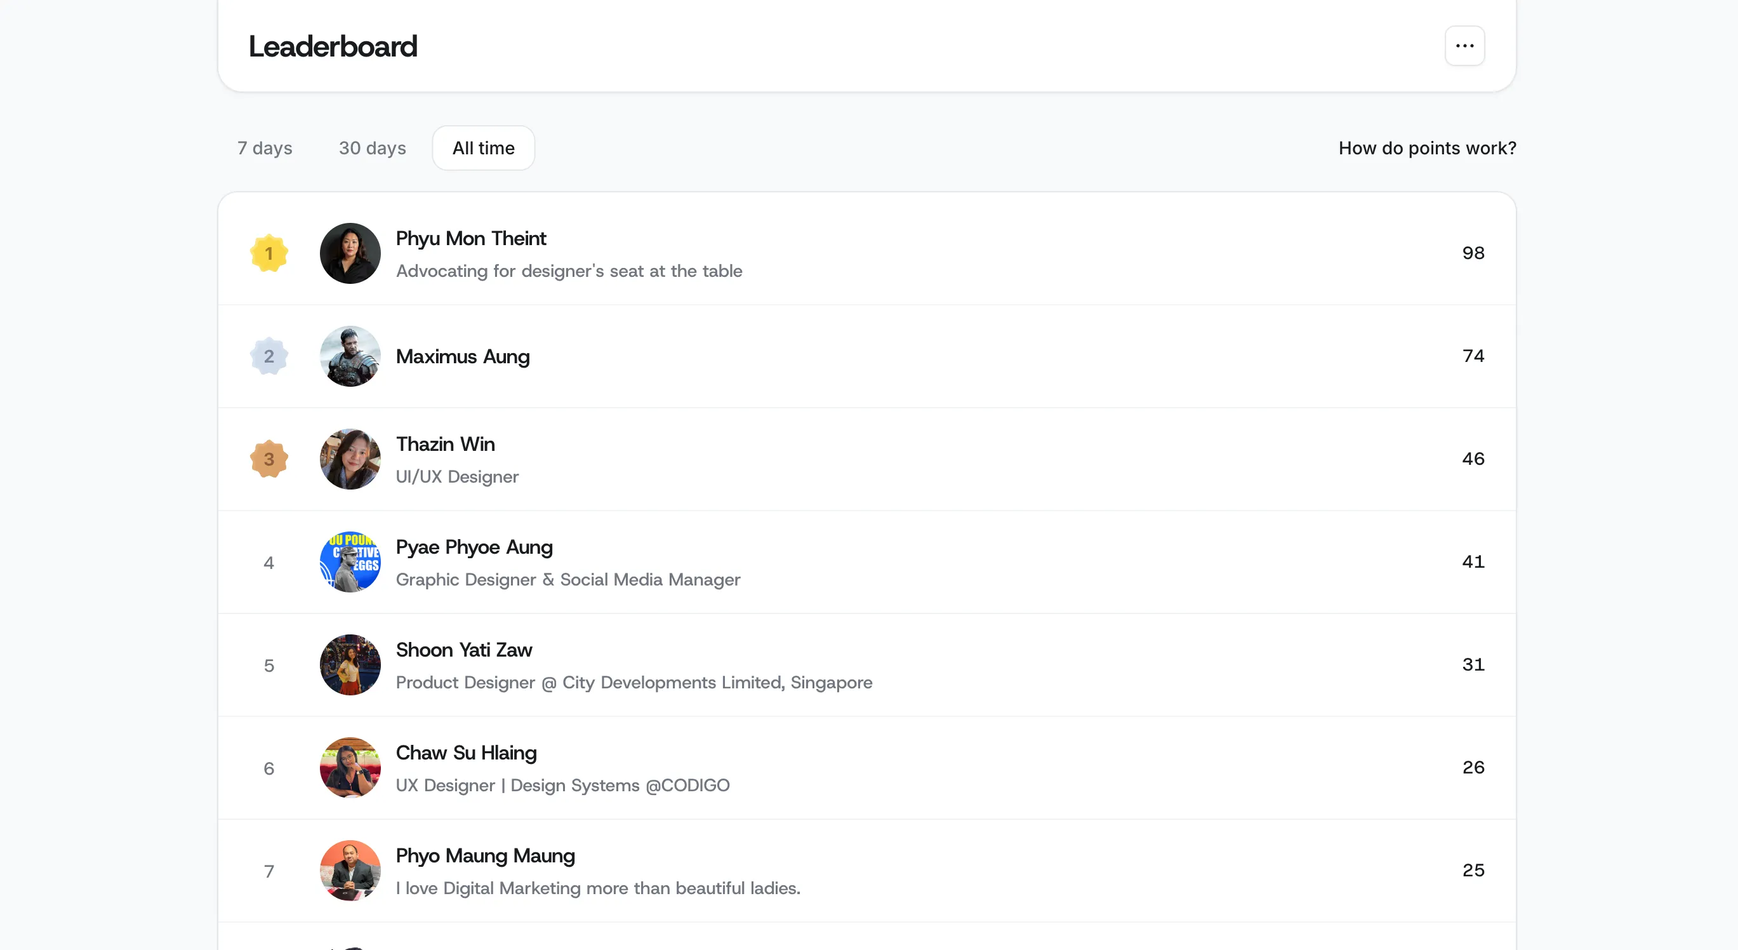This screenshot has height=950, width=1738.
Task: Click the rank number 4
Action: click(269, 563)
